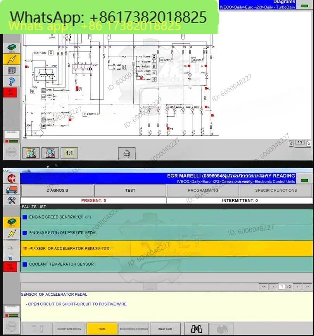Image resolution: width=314 pixels, height=336 pixels.
Task: Click red heartbeat diagnosis icon in EGR window
Action: (12, 178)
